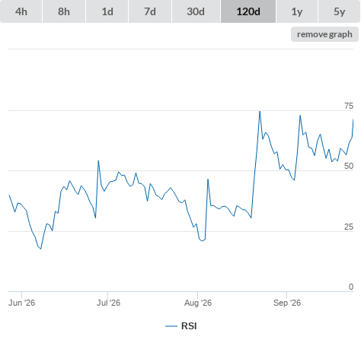Click the Jul '26 axis label
Image resolution: width=361 pixels, height=346 pixels.
tap(108, 303)
